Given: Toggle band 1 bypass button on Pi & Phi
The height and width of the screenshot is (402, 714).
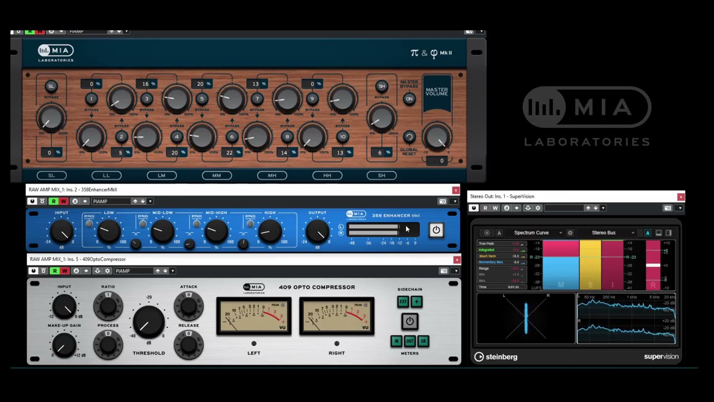Looking at the screenshot, I should 91,99.
